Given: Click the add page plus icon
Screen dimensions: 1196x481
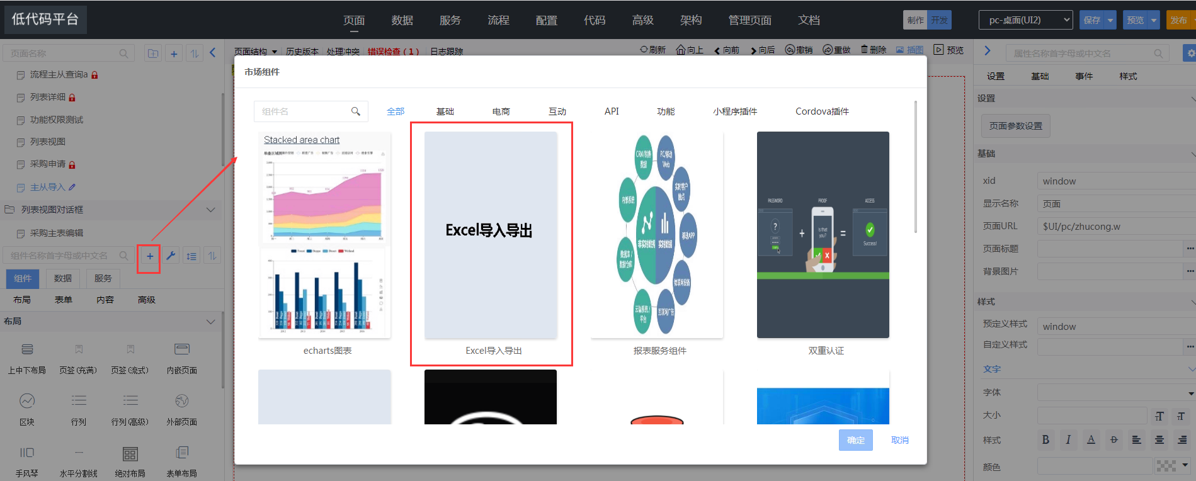Looking at the screenshot, I should pos(174,54).
